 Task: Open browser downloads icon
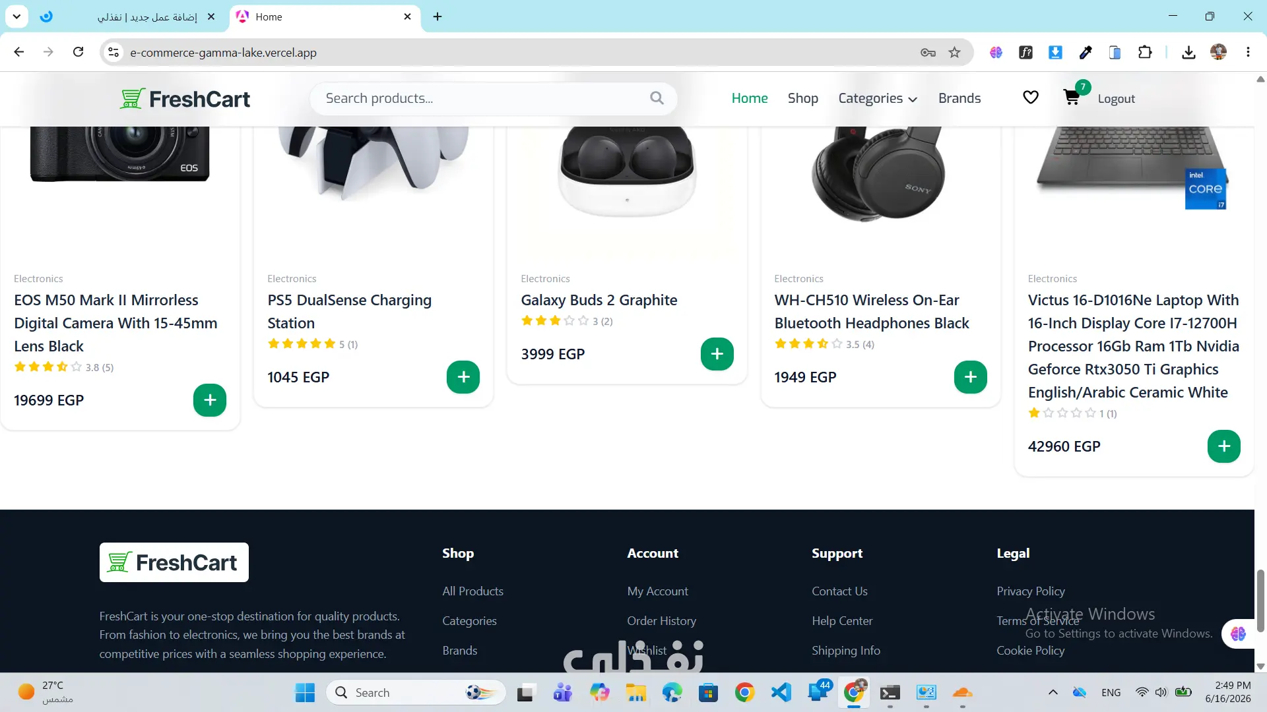[x=1188, y=52]
